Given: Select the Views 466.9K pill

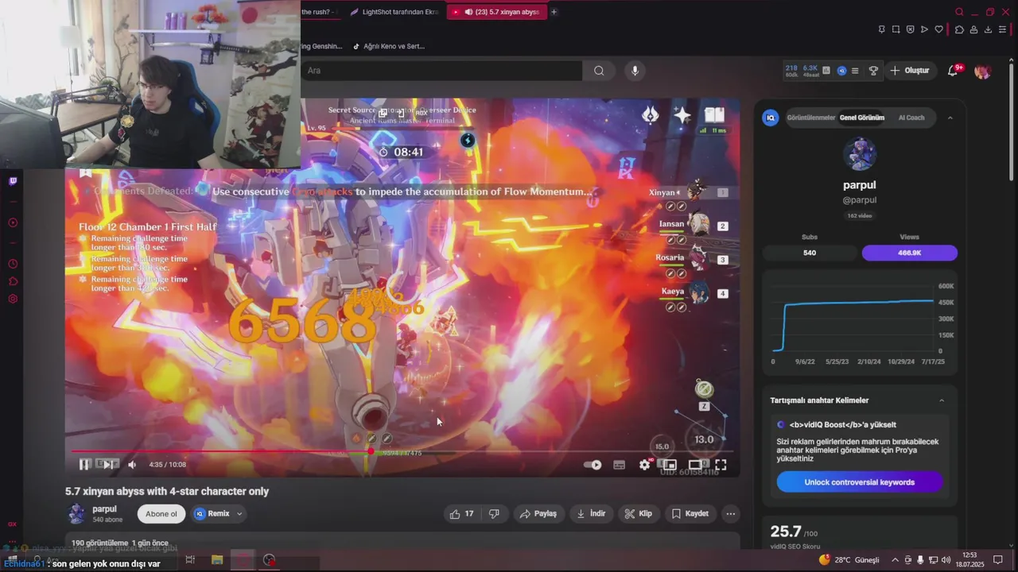Looking at the screenshot, I should coord(910,253).
